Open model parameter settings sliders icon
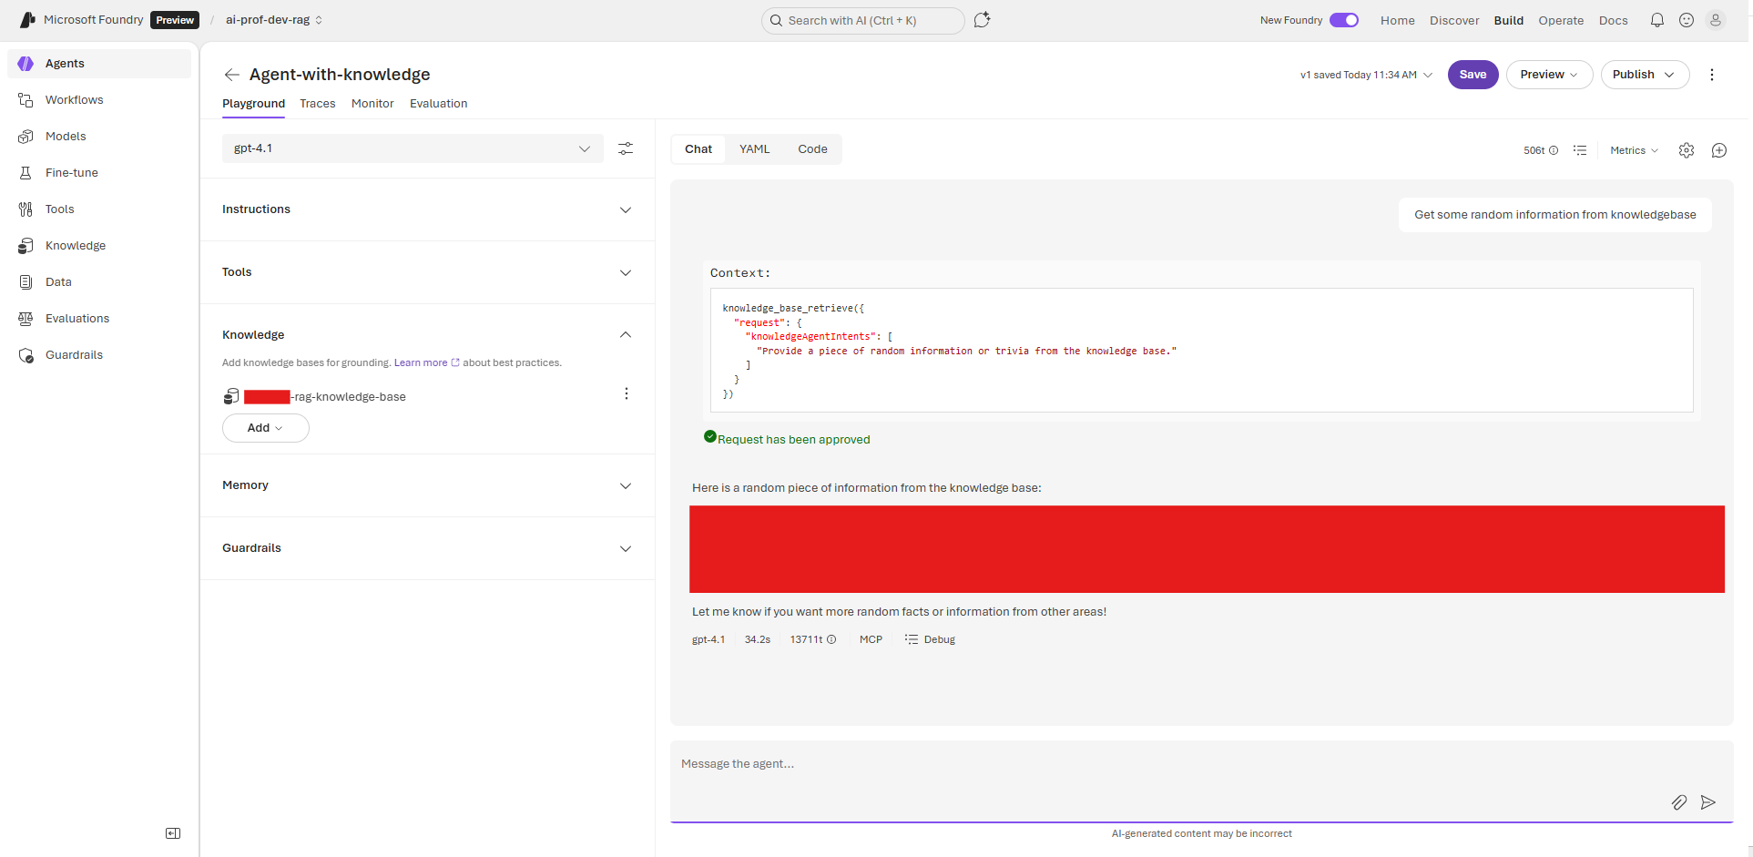1753x857 pixels. click(626, 148)
